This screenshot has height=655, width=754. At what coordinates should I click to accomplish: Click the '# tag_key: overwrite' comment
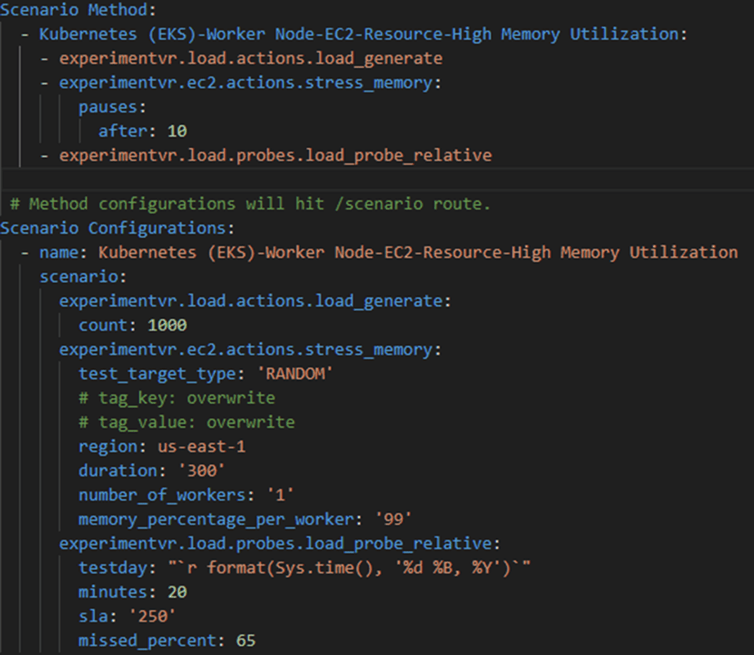point(177,398)
